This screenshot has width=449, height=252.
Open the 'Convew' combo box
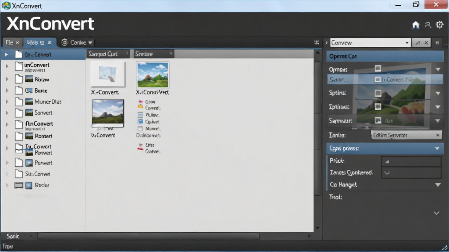[370, 42]
